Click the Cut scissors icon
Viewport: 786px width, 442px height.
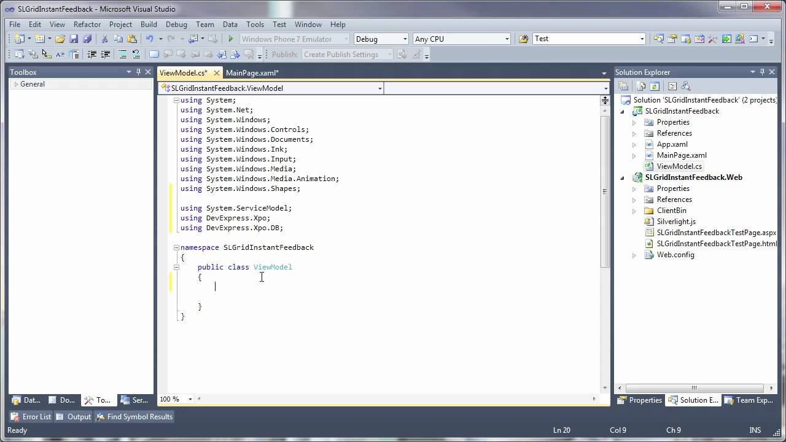[x=105, y=39]
